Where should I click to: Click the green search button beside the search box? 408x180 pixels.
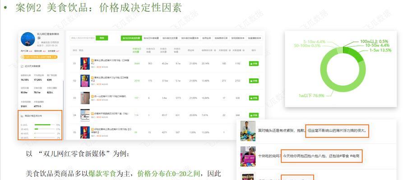coord(102,38)
